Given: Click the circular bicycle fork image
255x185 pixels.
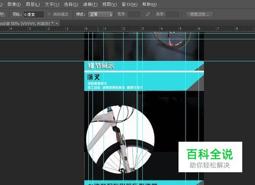Looking at the screenshot, I should (120, 139).
